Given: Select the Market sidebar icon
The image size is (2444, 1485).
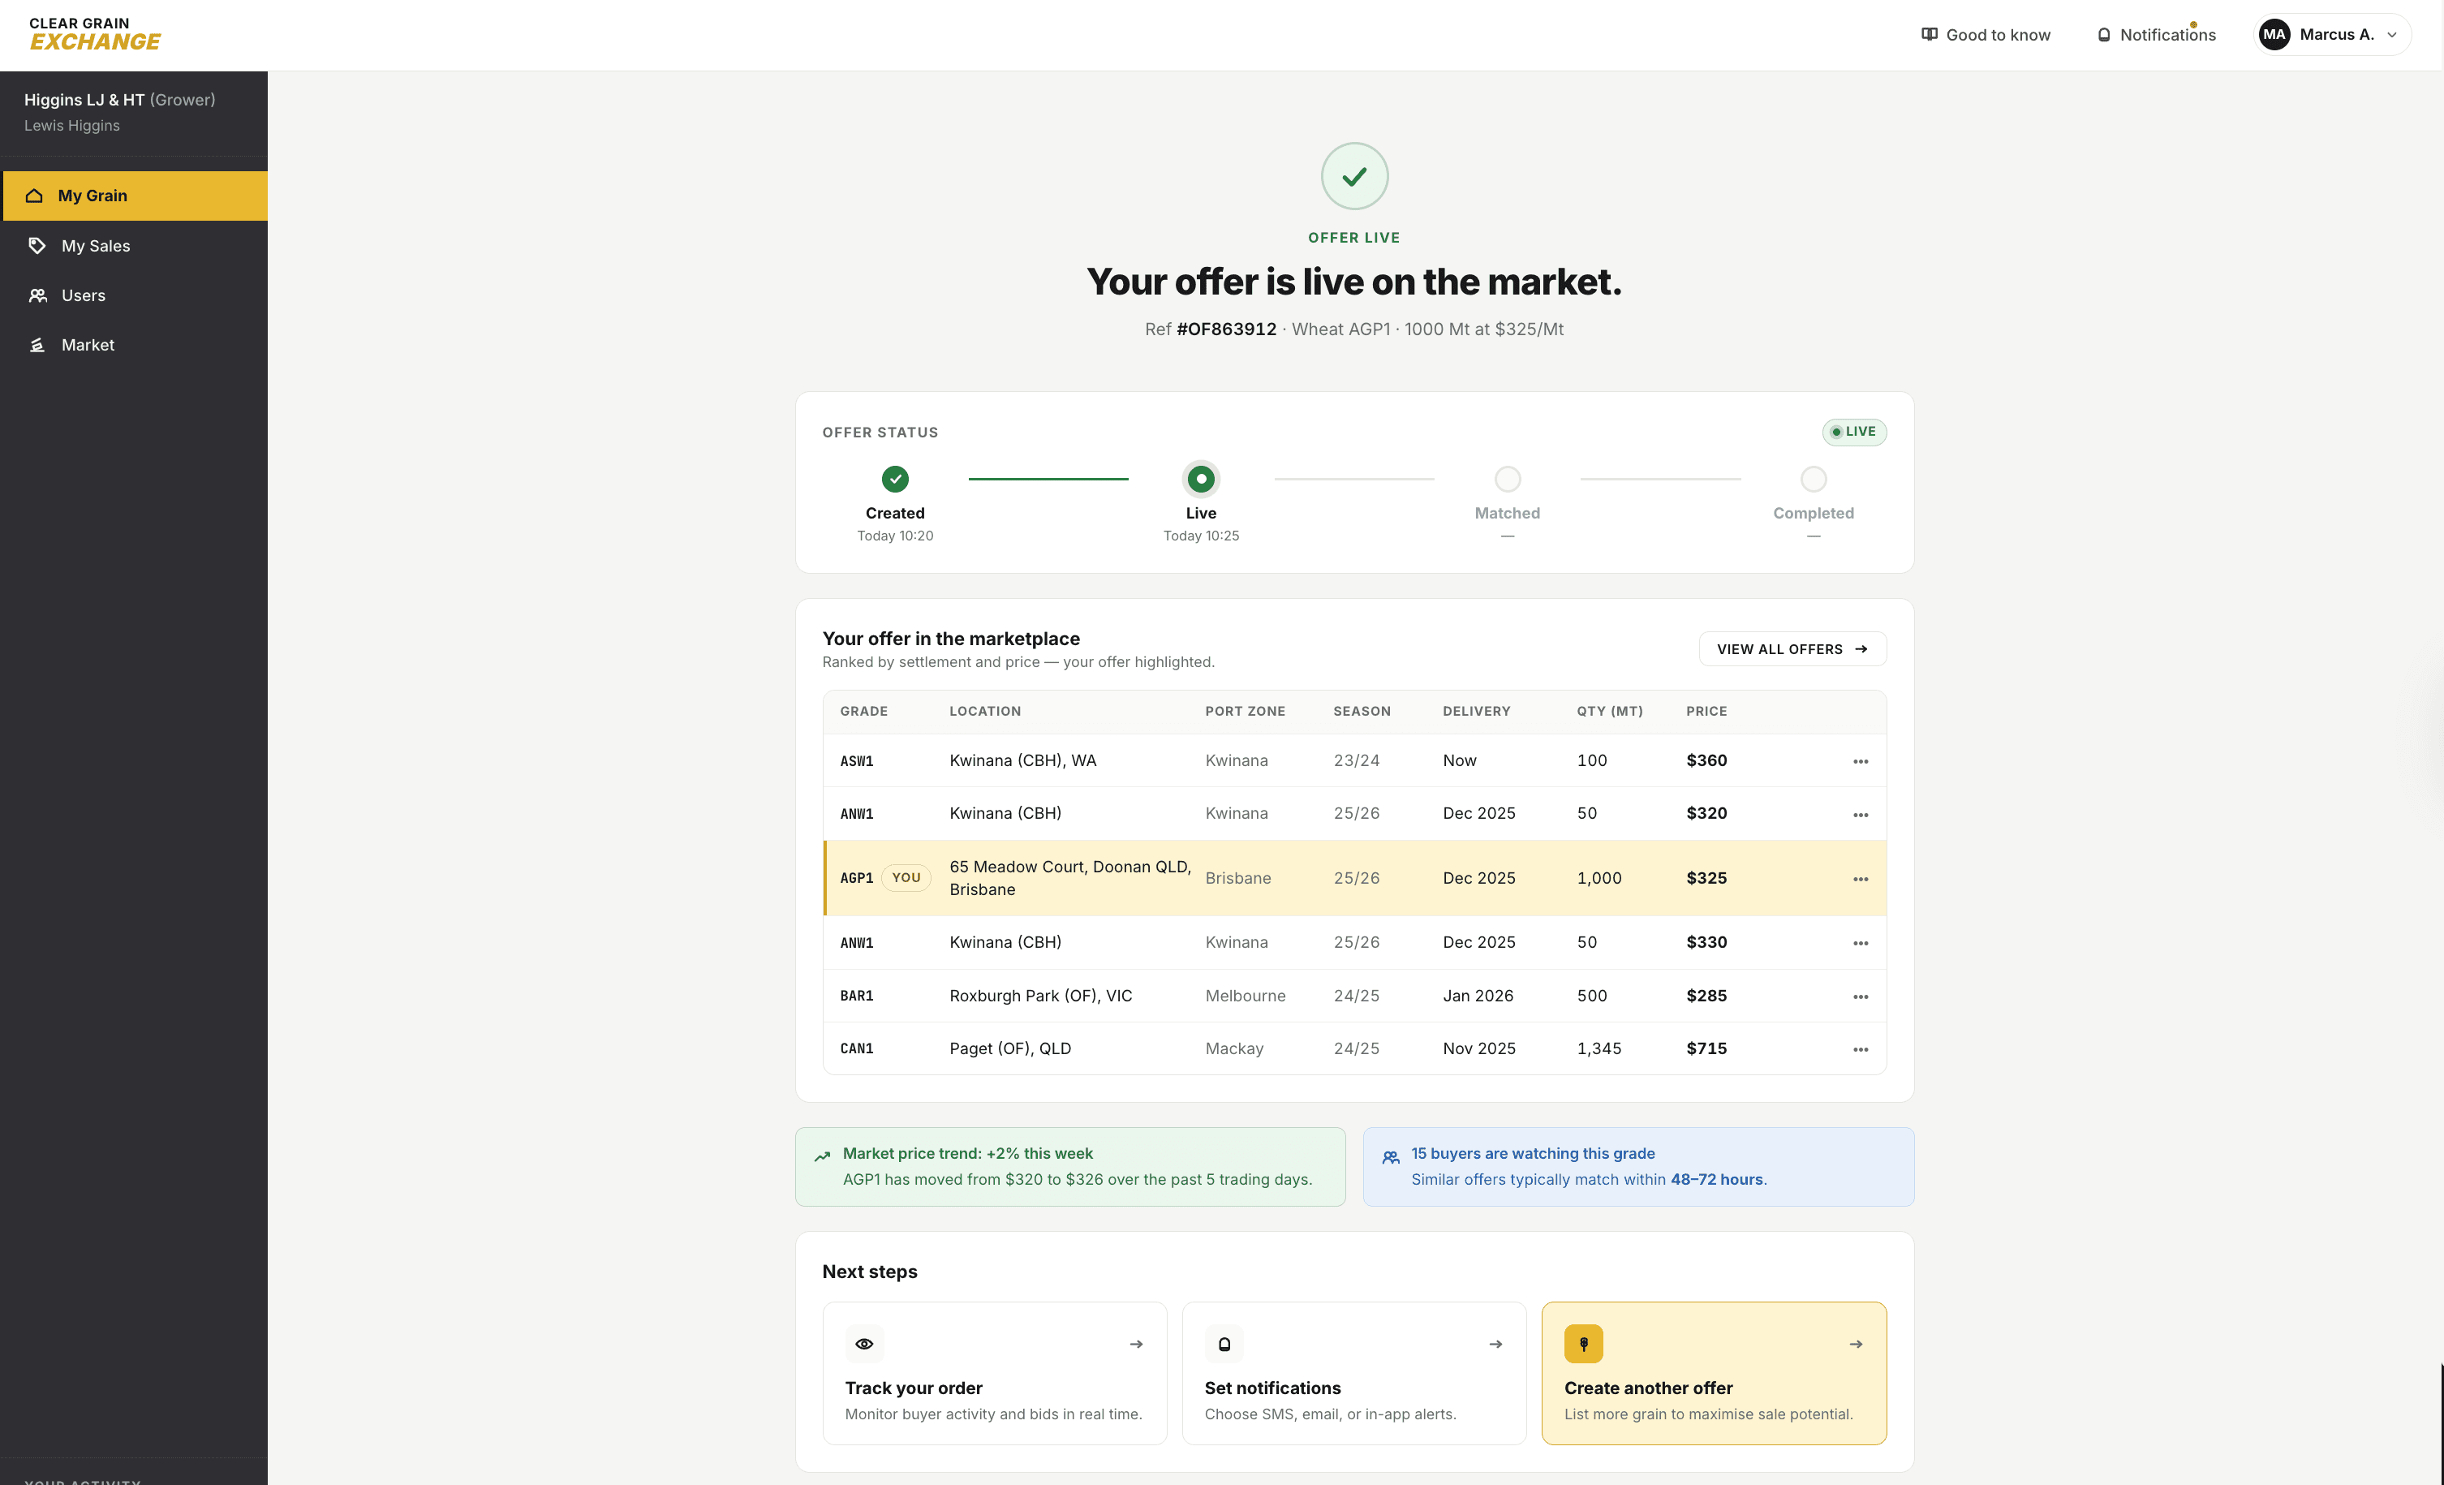Looking at the screenshot, I should coord(37,344).
